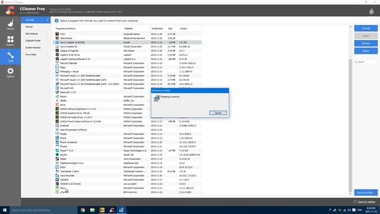
Task: Switch to the System Restore tab
Action: pos(36,48)
